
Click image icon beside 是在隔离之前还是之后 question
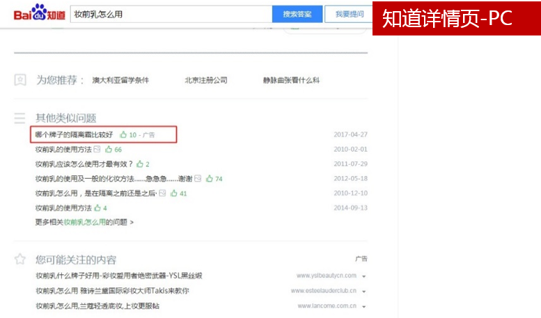tap(162, 193)
